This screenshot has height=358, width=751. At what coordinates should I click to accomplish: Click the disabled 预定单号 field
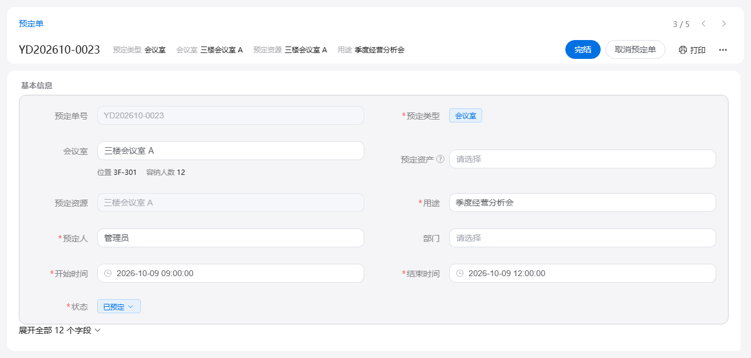[230, 115]
